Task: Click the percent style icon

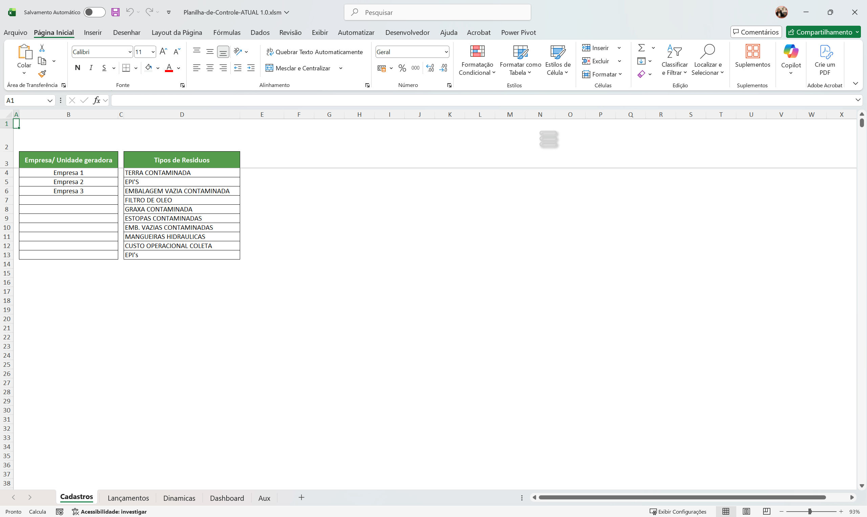Action: point(402,68)
